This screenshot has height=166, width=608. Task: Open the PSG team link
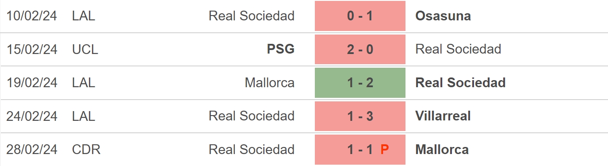pos(281,49)
